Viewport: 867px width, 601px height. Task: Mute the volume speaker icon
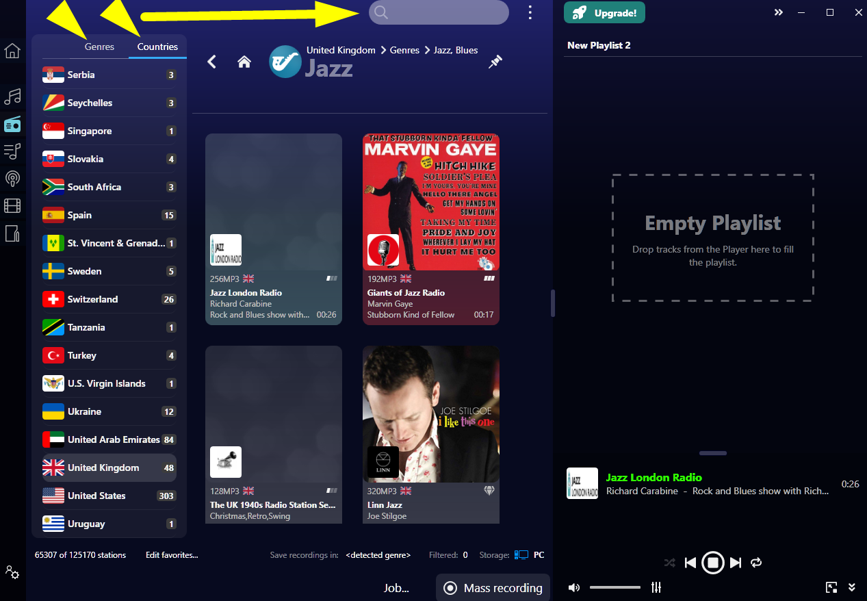[x=574, y=587]
